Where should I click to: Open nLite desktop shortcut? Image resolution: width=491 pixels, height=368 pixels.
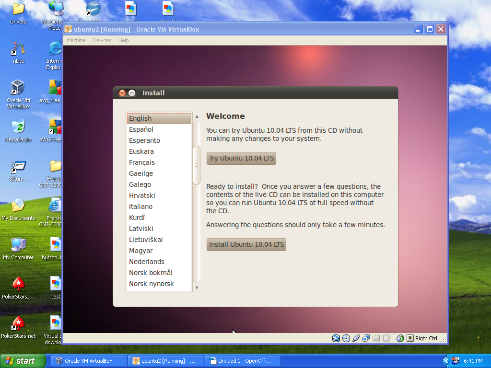pyautogui.click(x=19, y=53)
